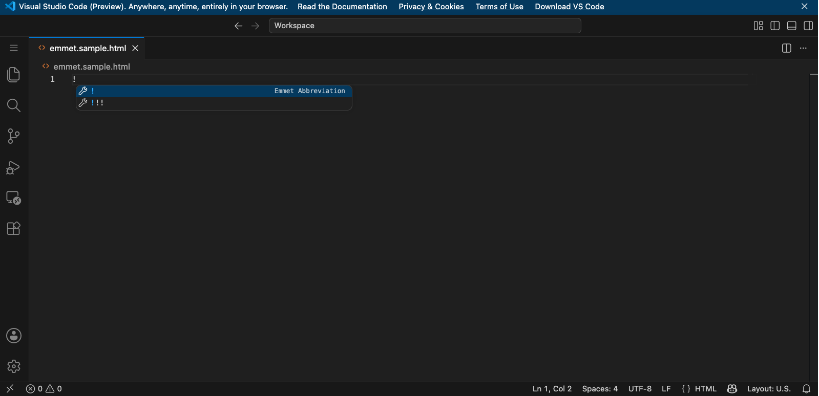Change file encoding via UTF-8
This screenshot has width=819, height=396.
pos(640,389)
